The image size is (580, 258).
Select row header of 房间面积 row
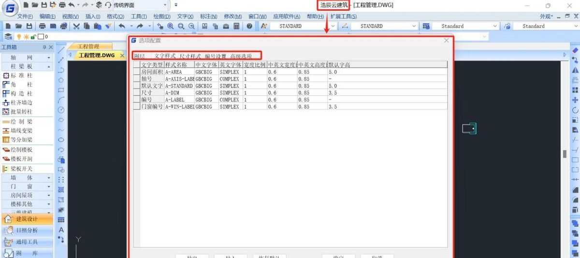click(136, 72)
